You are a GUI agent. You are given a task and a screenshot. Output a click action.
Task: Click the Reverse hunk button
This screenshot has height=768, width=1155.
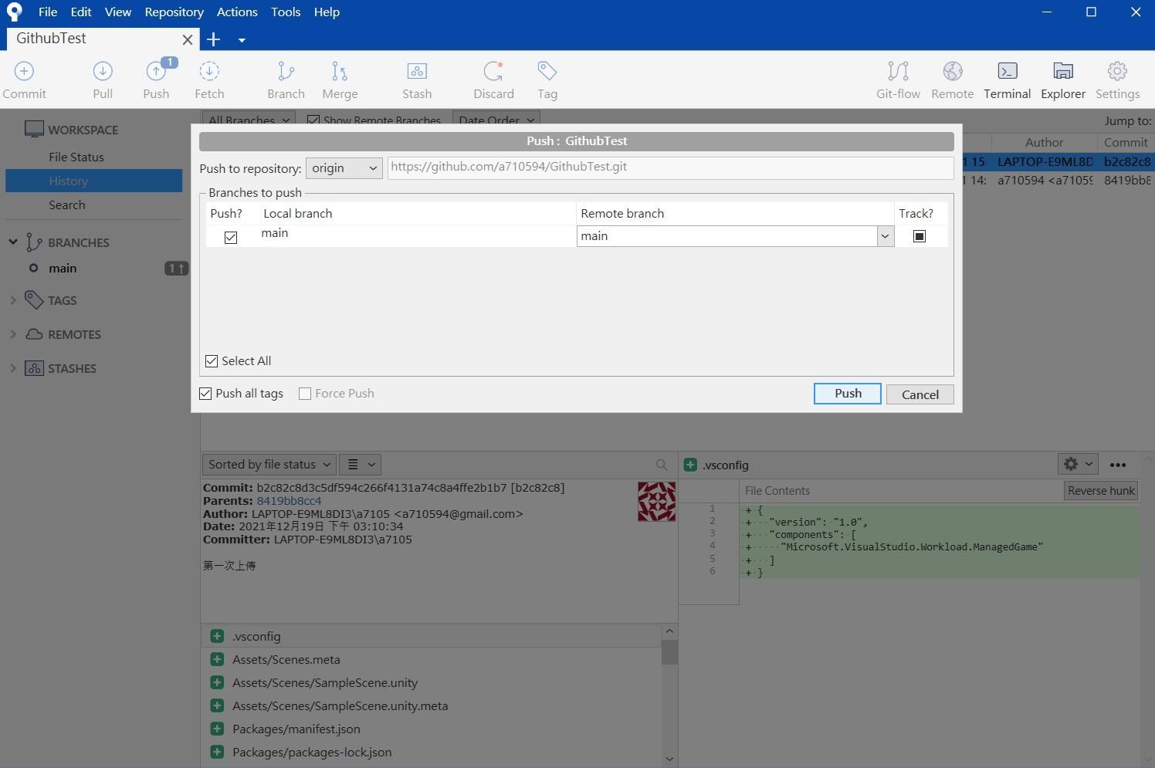click(x=1101, y=491)
